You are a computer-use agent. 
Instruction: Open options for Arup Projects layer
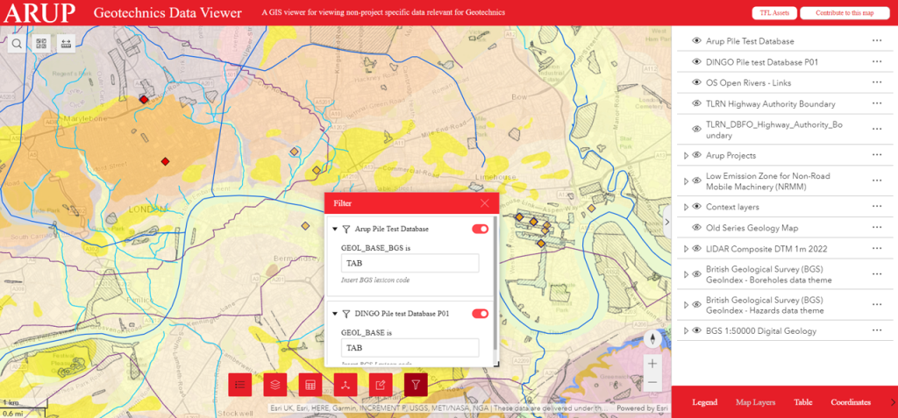pyautogui.click(x=877, y=155)
